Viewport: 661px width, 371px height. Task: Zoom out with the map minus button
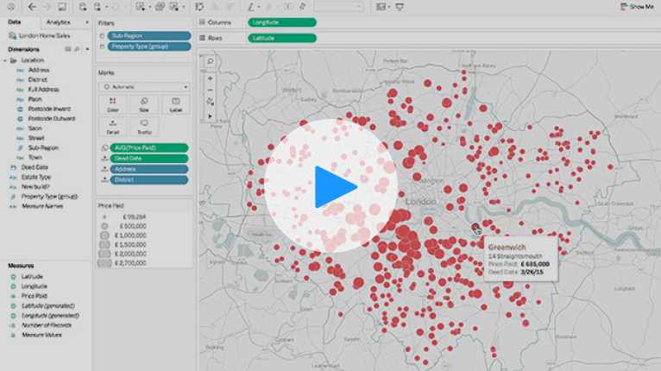210,90
